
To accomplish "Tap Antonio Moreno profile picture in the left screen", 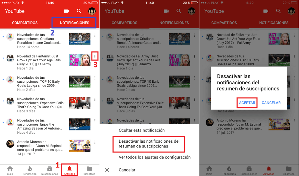I will tap(10, 144).
